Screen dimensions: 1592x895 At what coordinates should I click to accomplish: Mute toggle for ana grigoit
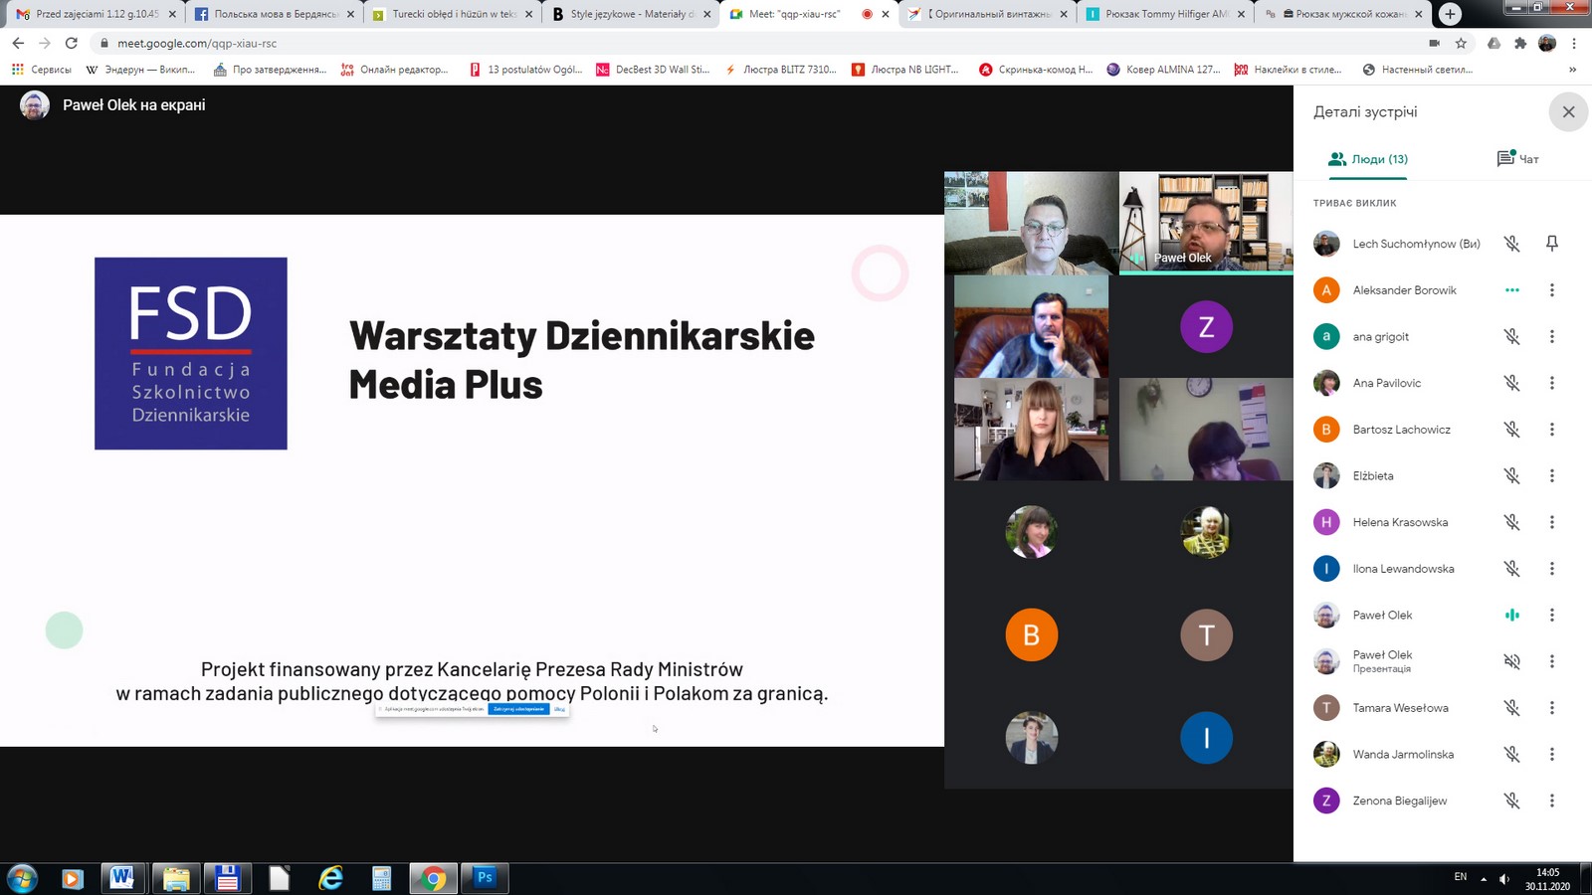coord(1511,336)
